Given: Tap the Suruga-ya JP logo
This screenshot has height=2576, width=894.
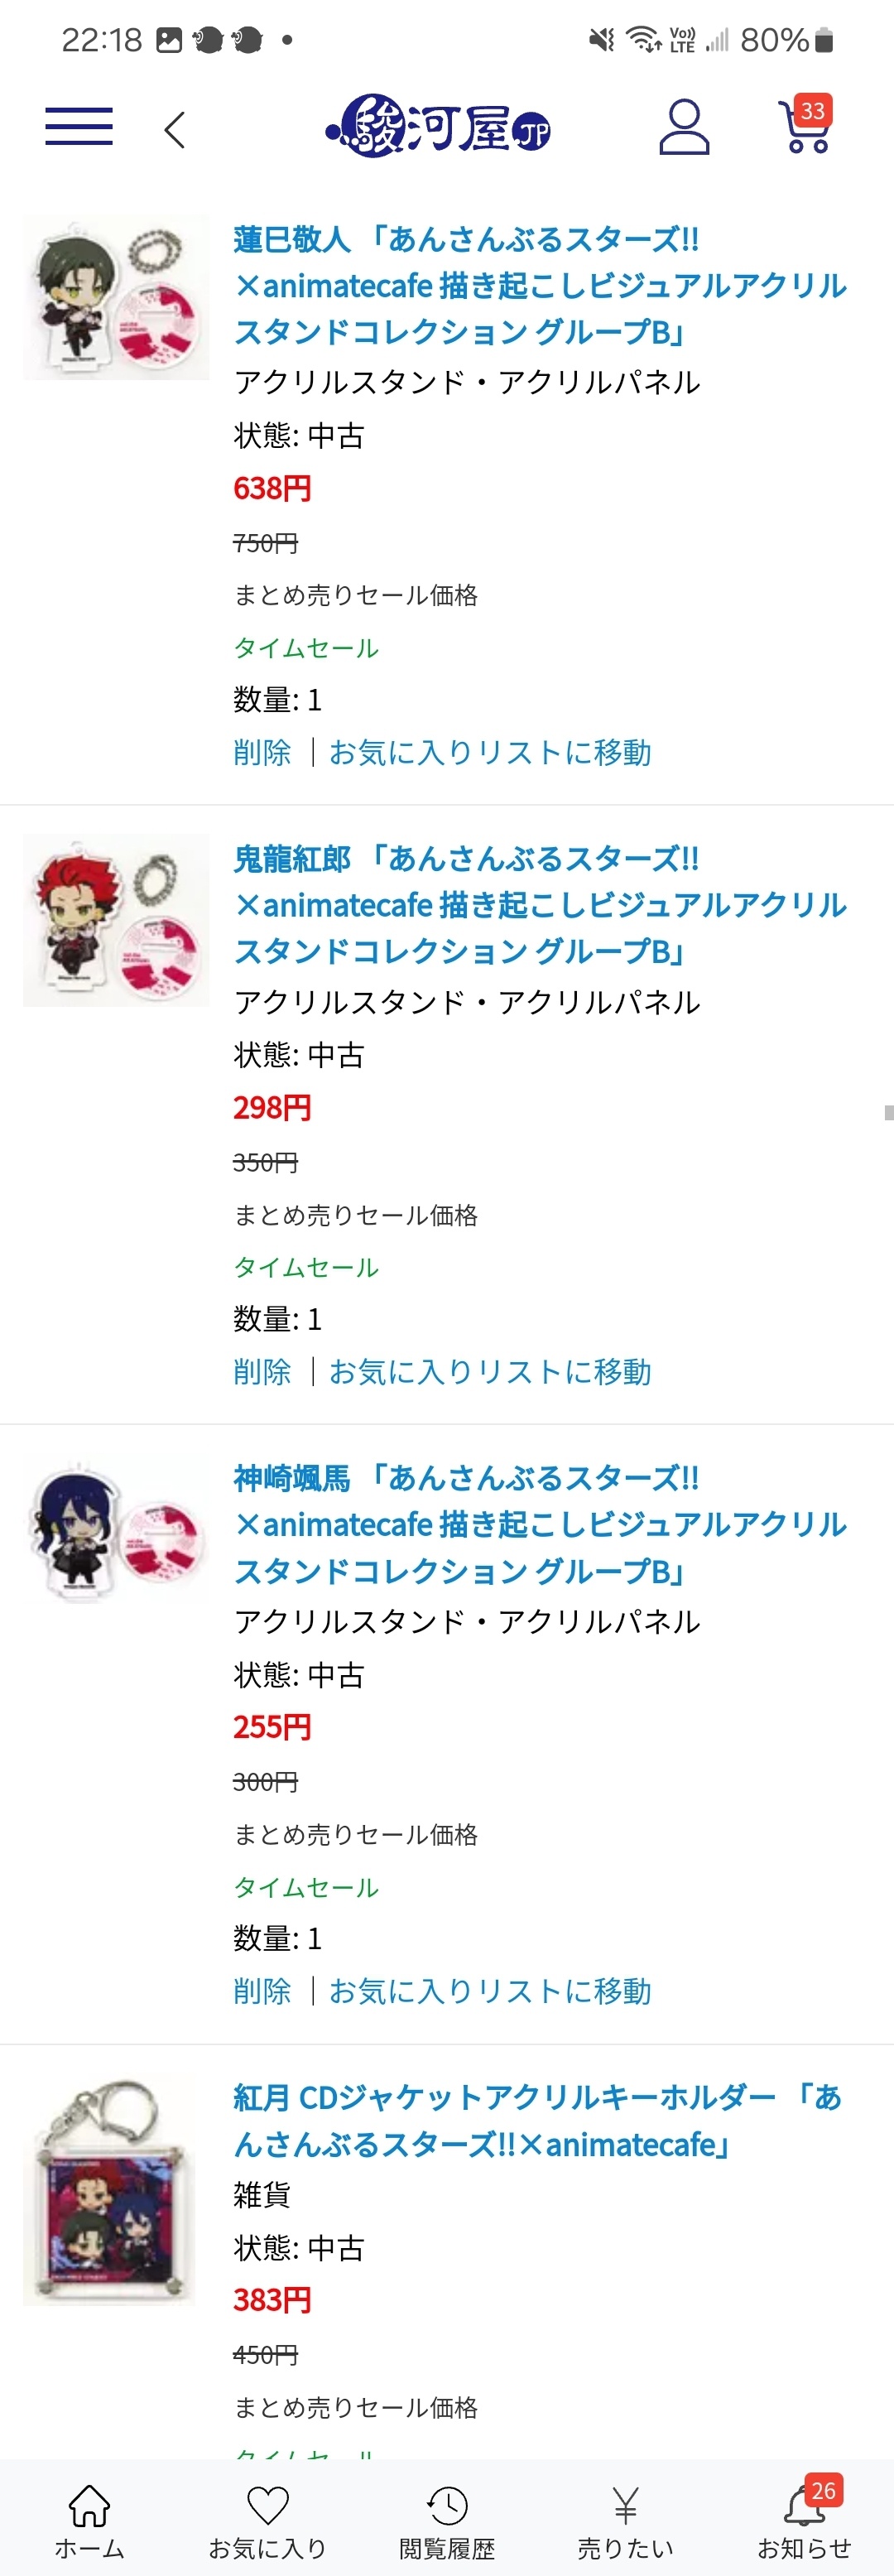Looking at the screenshot, I should click(x=438, y=127).
